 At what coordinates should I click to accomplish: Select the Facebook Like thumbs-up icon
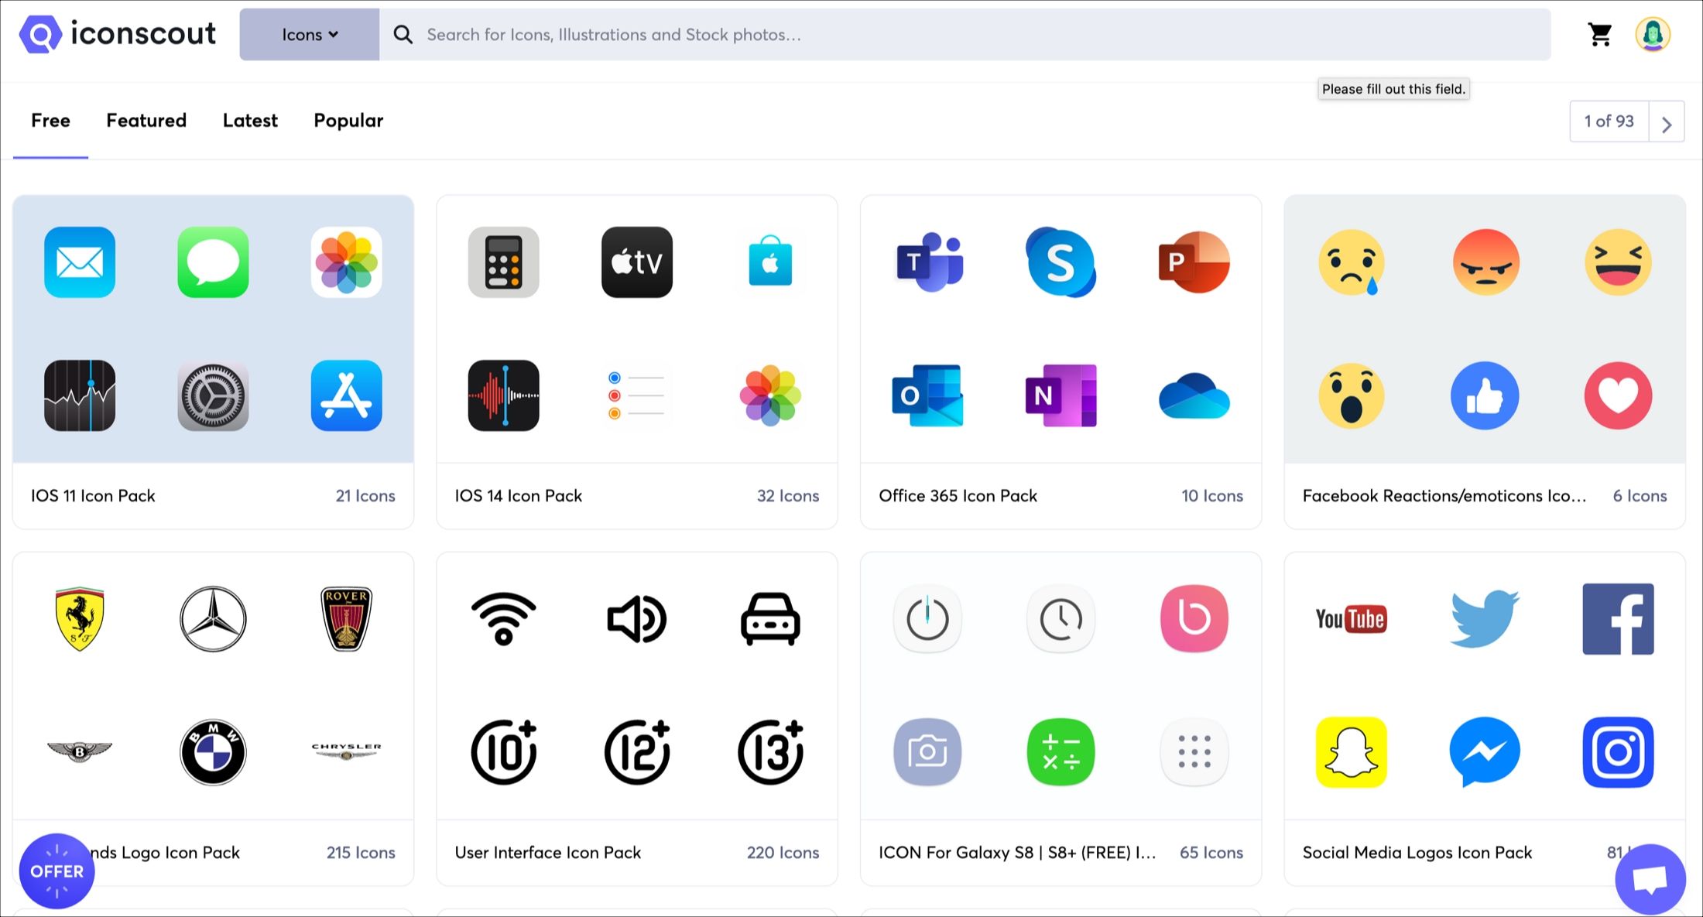click(x=1484, y=395)
